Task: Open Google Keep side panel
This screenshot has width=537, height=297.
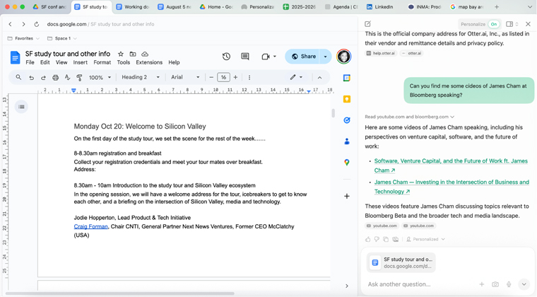Action: coord(347,99)
